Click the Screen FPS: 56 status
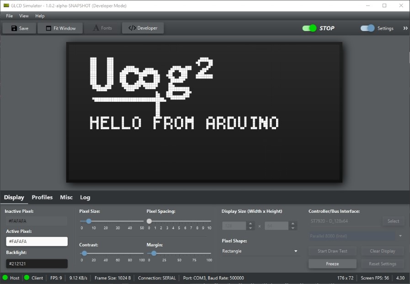This screenshot has height=284, width=410. pyautogui.click(x=375, y=278)
